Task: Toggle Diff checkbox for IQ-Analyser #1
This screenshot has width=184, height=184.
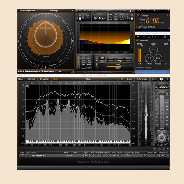Action: point(155,155)
